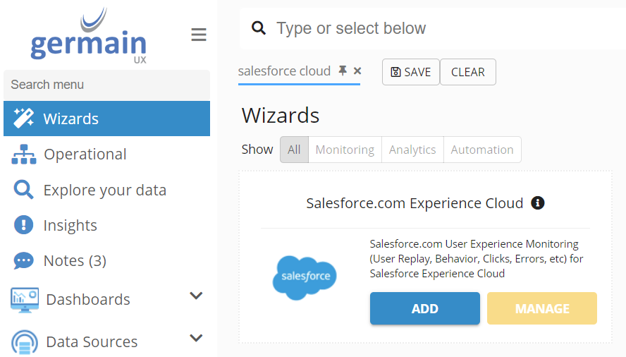626x357 pixels.
Task: Open the Operational hierarchy icon
Action: point(24,155)
